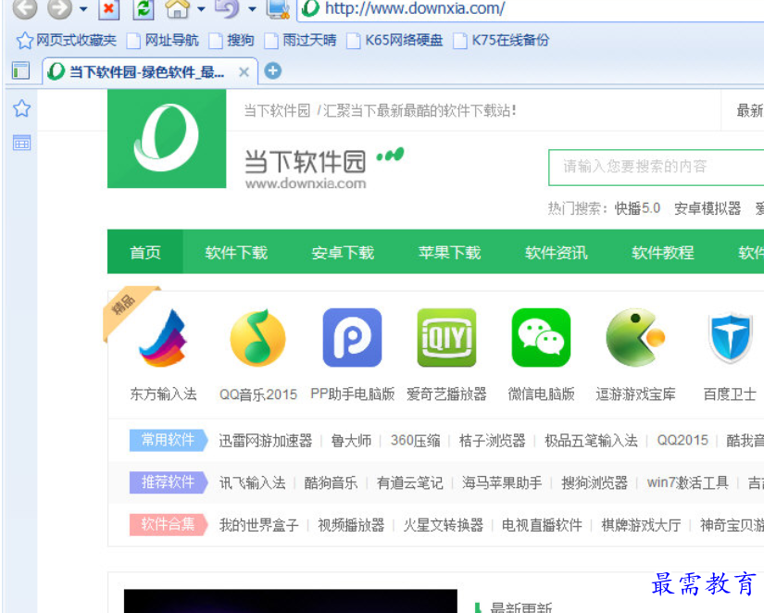The height and width of the screenshot is (613, 764).
Task: Open the 桔子浏览器 link
Action: (x=492, y=441)
